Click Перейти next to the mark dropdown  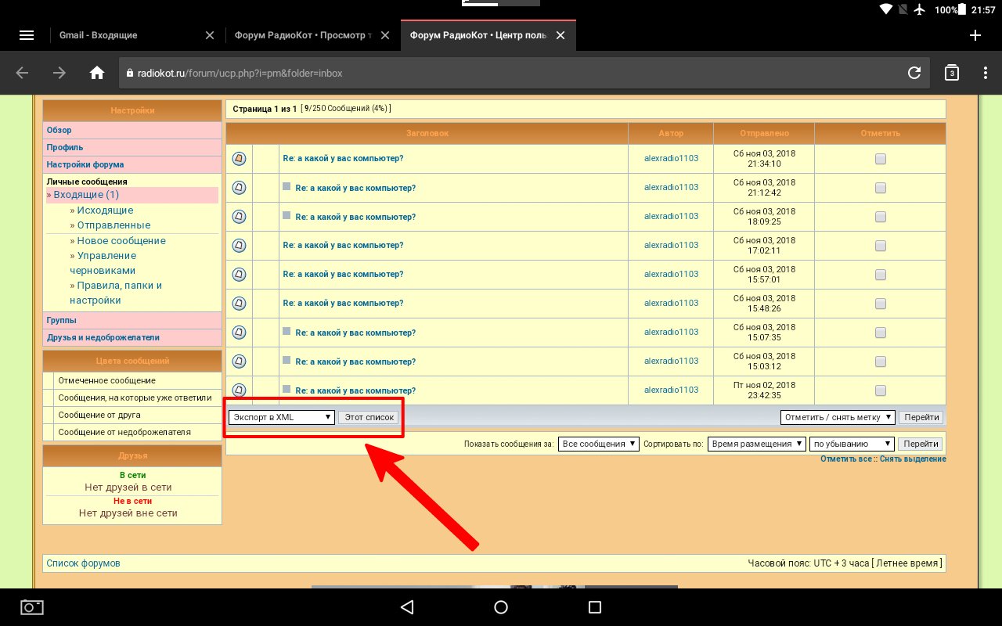[x=921, y=417]
